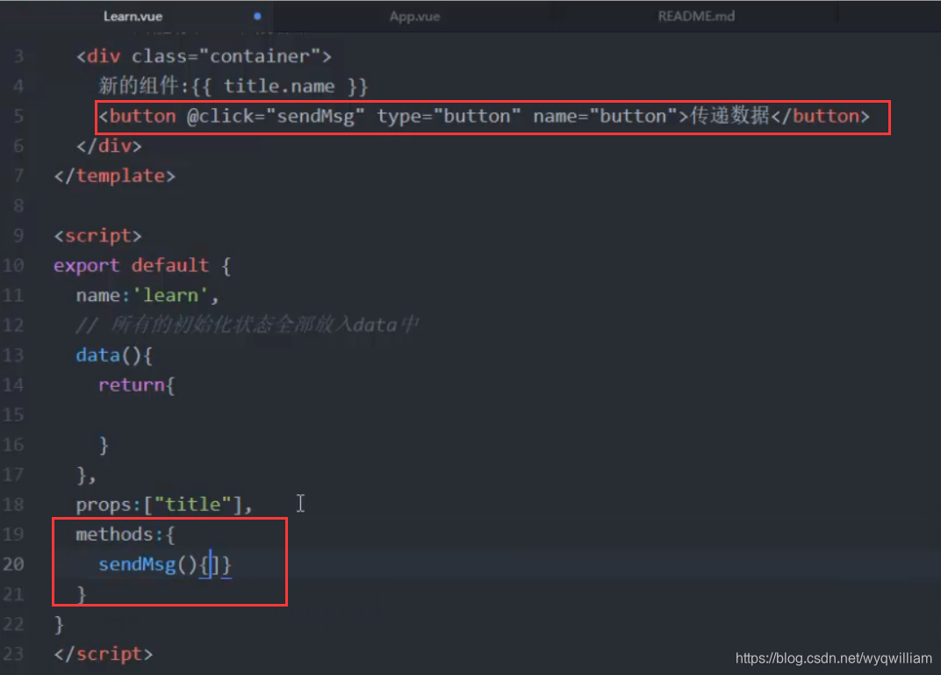Screen dimensions: 941x675
Task: Click the closing </script> tag
Action: pyautogui.click(x=104, y=654)
